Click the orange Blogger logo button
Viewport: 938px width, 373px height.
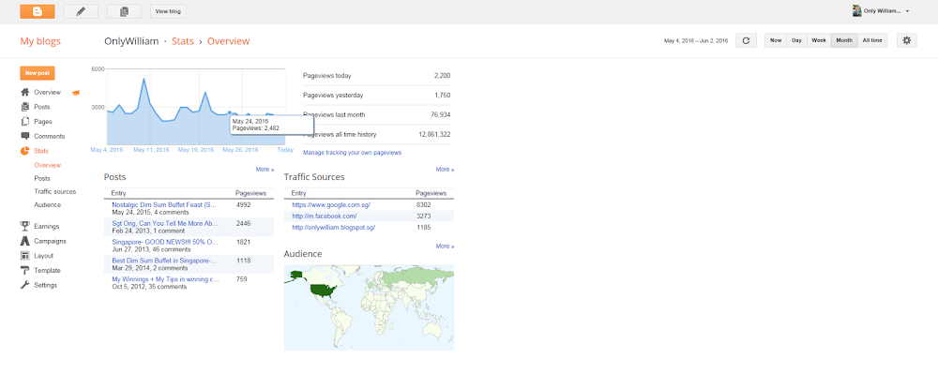coord(38,11)
